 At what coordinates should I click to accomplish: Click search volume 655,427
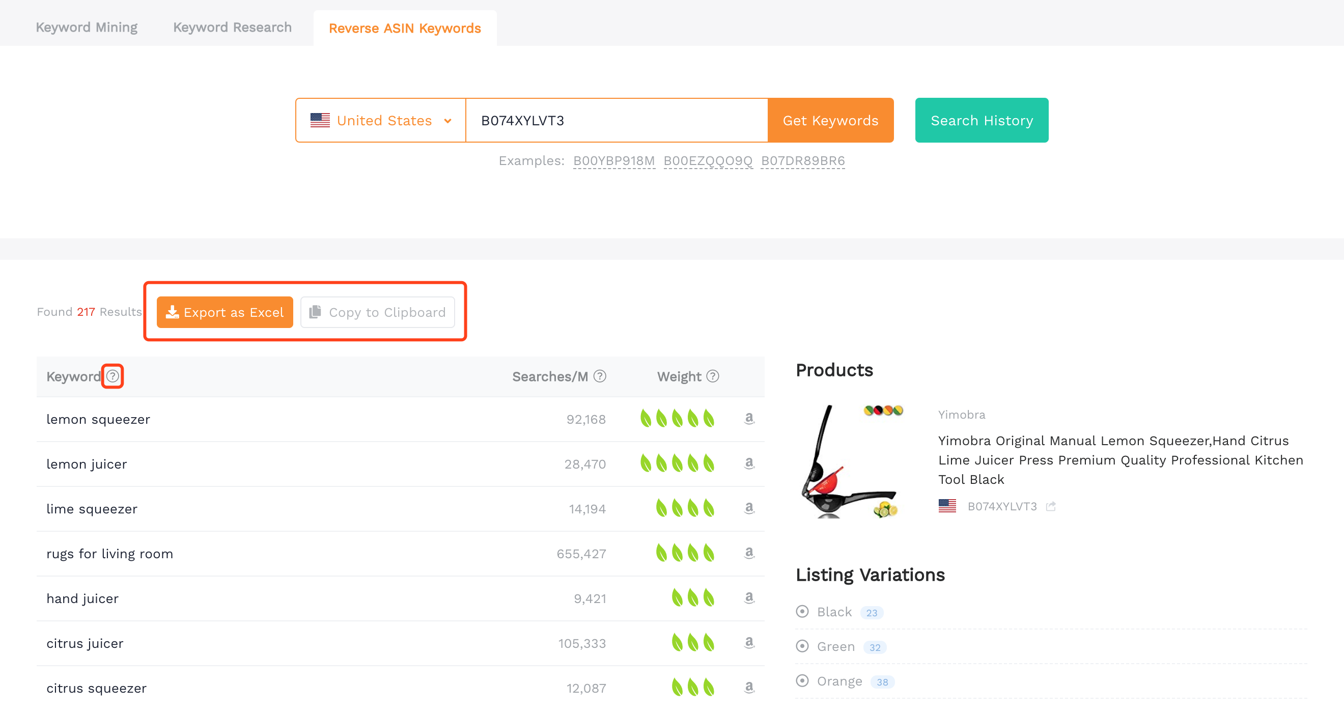coord(581,554)
